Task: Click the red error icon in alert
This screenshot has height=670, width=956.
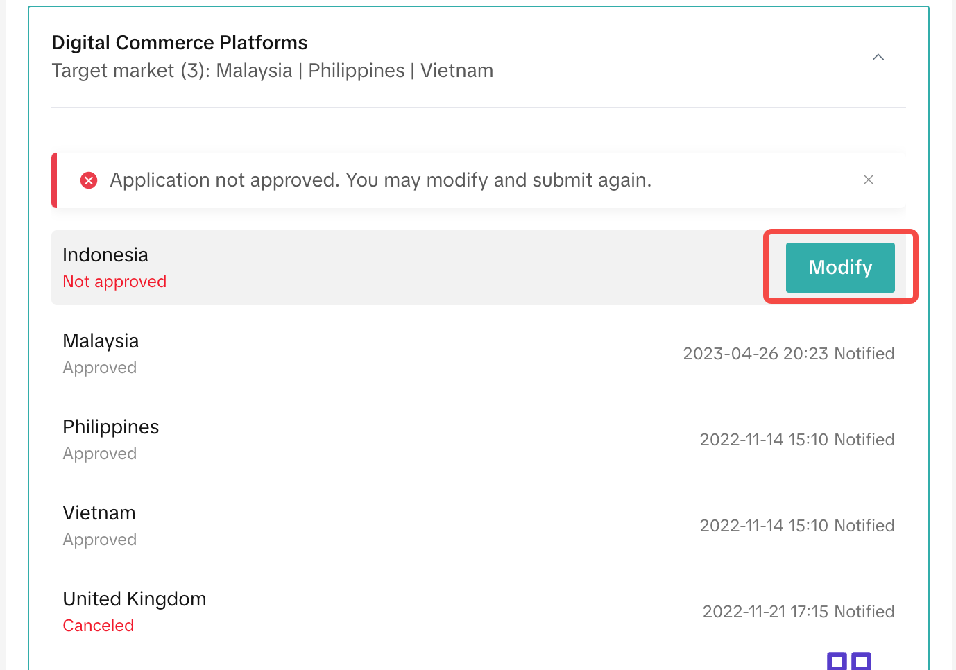Action: (89, 180)
